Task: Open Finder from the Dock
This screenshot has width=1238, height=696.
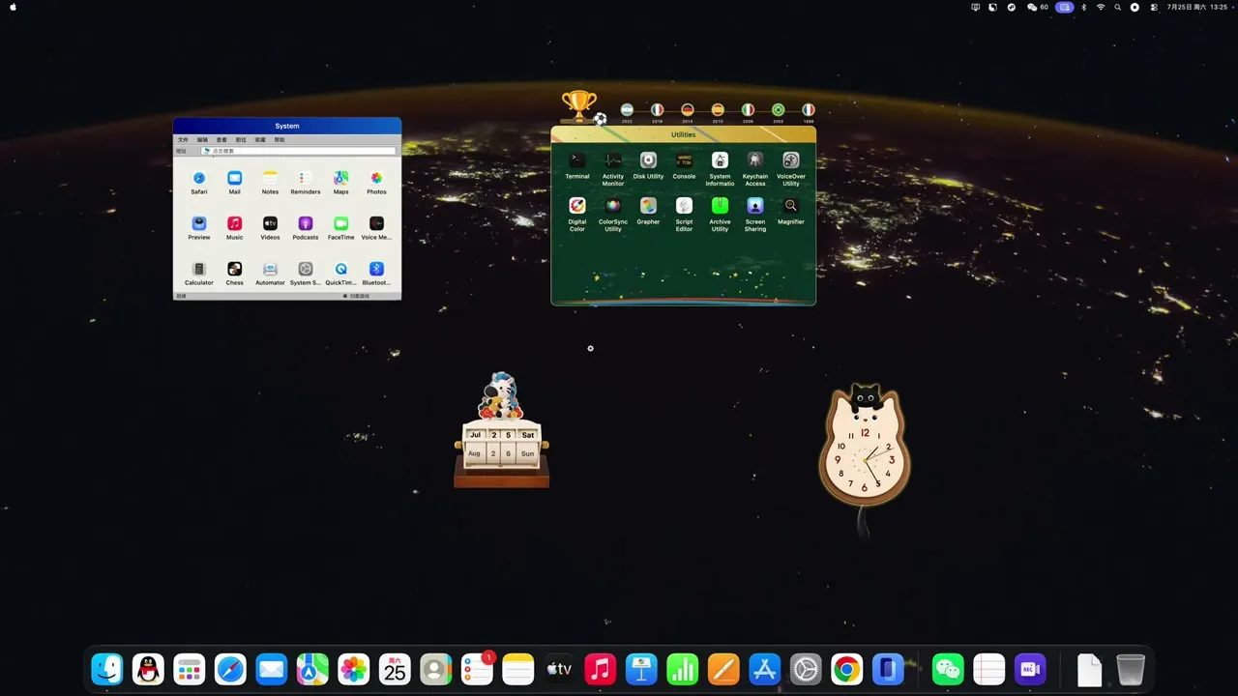Action: pyautogui.click(x=107, y=669)
